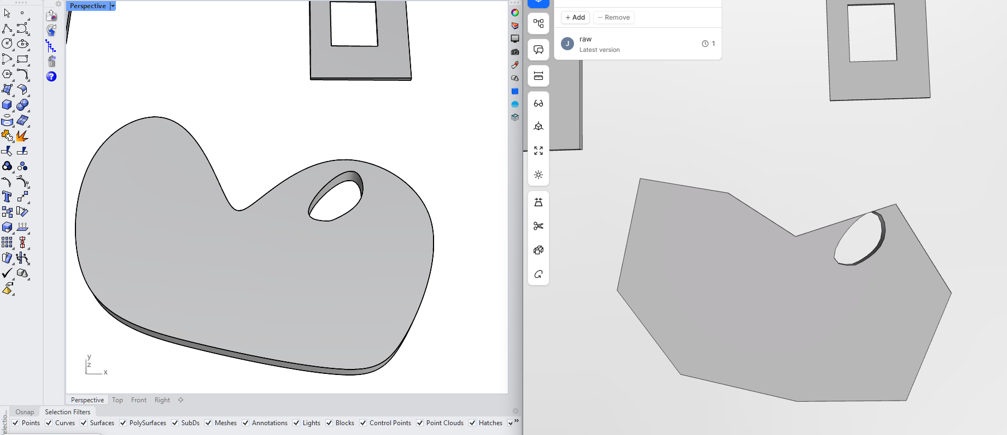1007x435 pixels.
Task: Click the zoom extents arrows icon
Action: (538, 151)
